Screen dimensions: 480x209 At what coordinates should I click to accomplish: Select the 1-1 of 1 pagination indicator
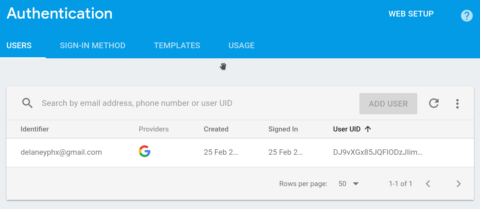401,184
